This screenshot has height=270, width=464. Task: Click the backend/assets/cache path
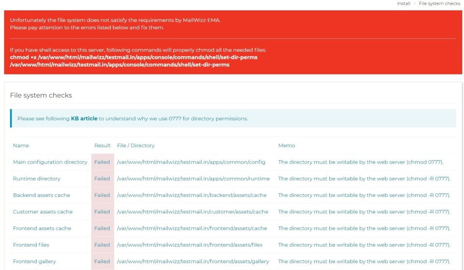coord(192,195)
